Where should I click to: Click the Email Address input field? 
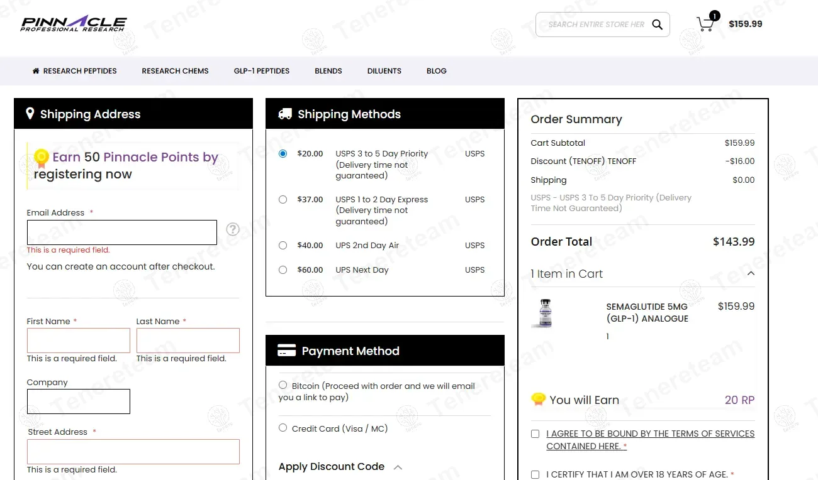point(121,232)
